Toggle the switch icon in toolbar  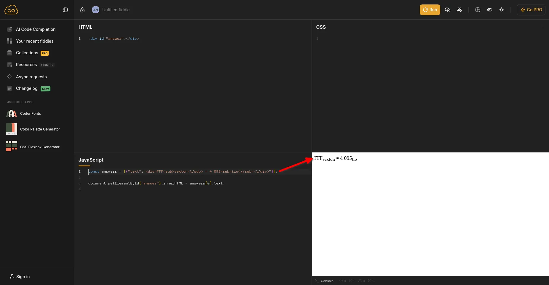click(490, 10)
